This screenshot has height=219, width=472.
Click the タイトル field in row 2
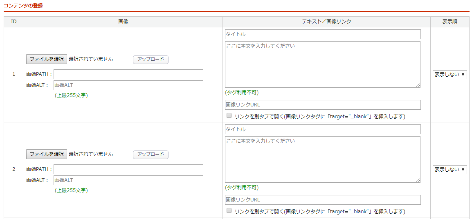point(322,129)
